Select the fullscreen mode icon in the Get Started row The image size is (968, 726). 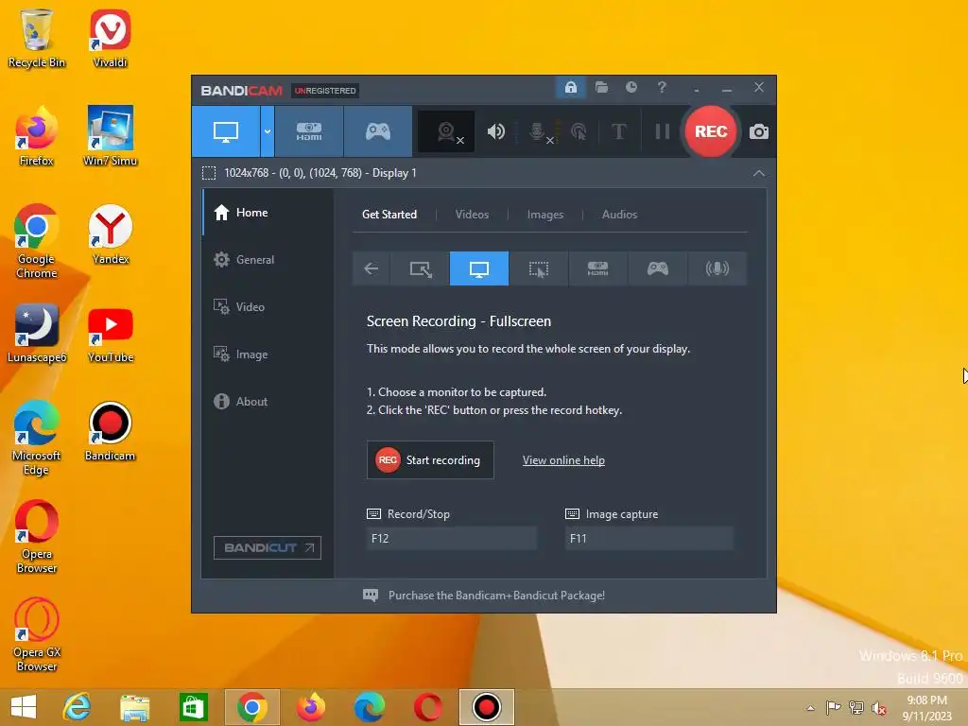[479, 268]
